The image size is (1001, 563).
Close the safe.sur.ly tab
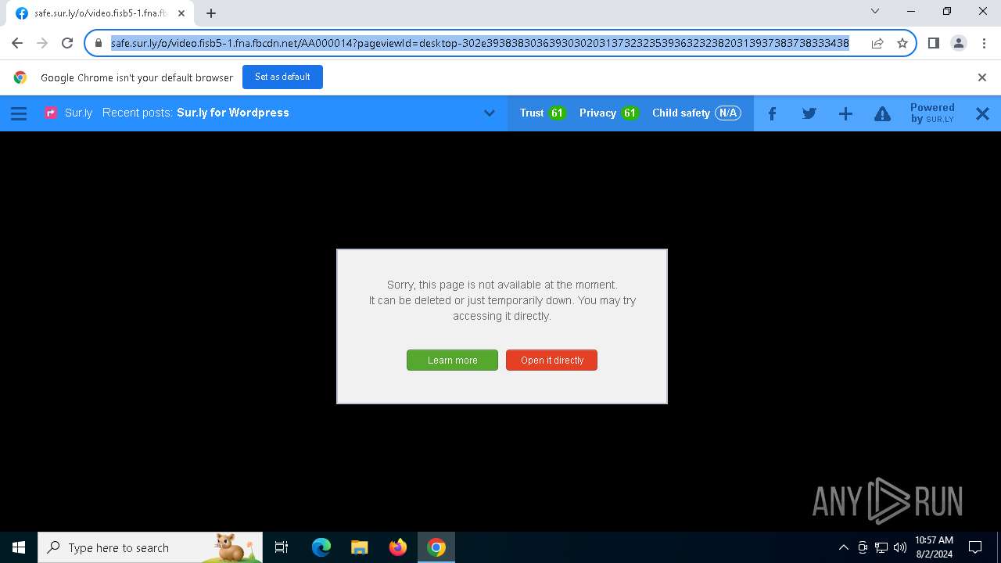(181, 13)
